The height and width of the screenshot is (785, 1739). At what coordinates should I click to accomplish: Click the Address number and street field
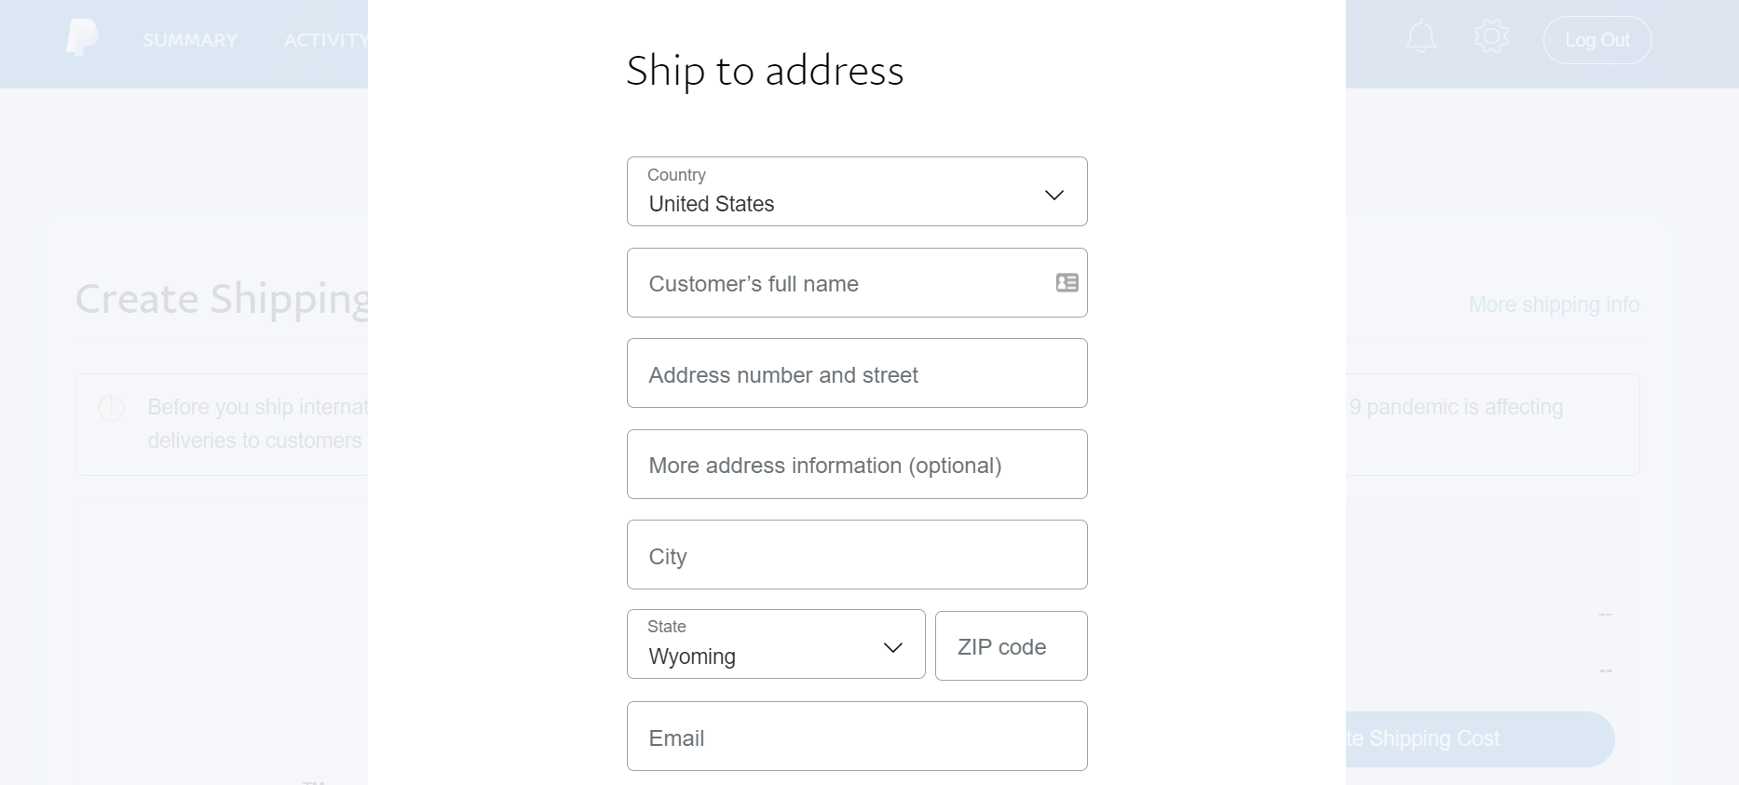pyautogui.click(x=857, y=373)
